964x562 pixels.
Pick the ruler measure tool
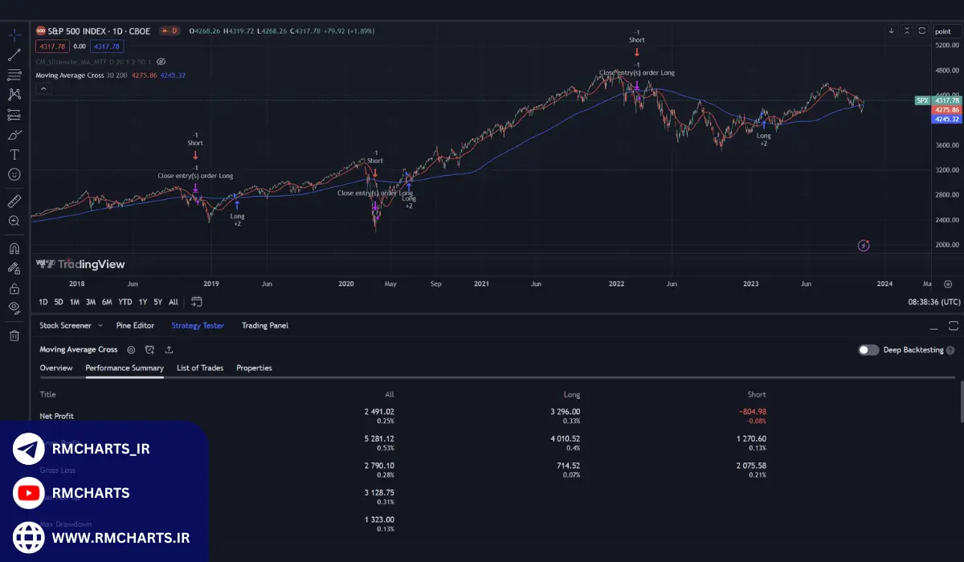[x=14, y=201]
